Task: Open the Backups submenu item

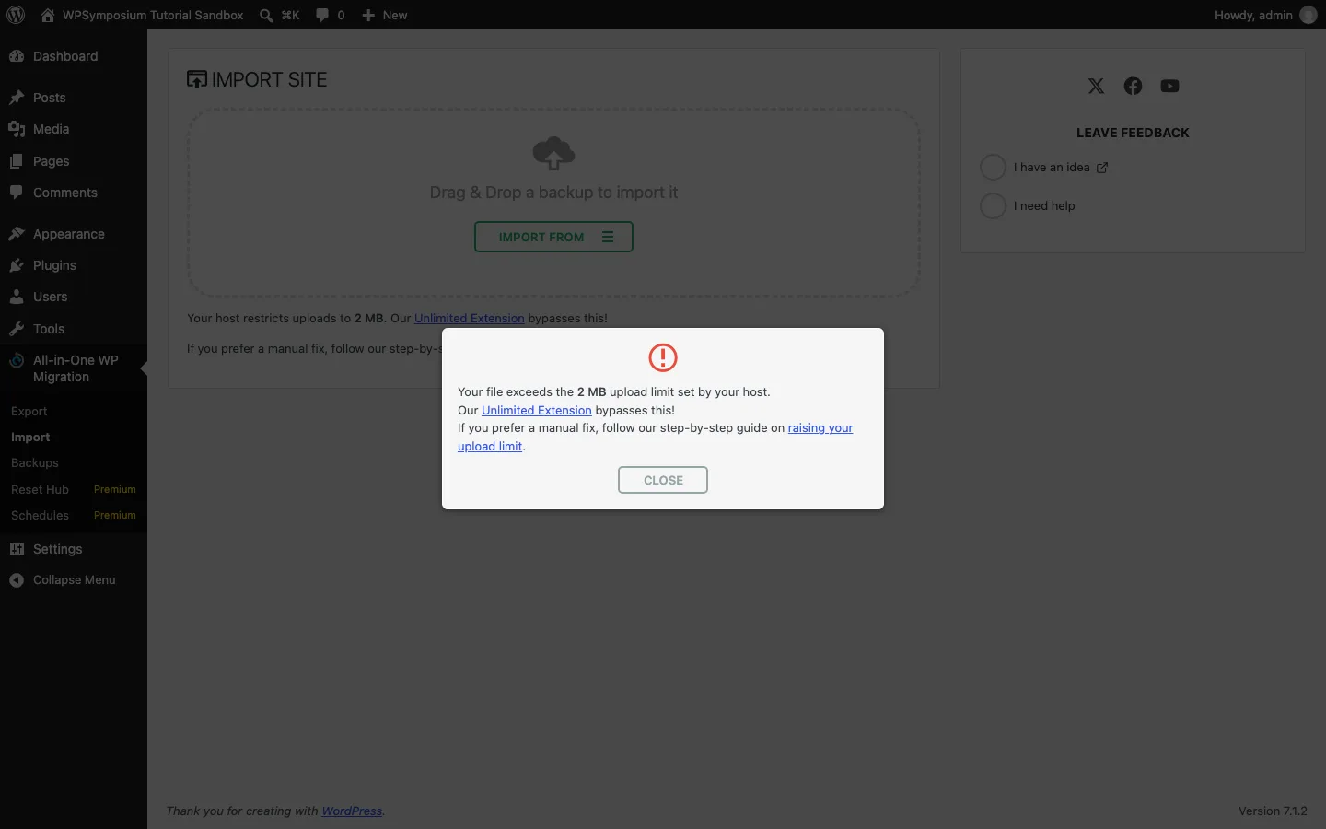Action: 35,463
